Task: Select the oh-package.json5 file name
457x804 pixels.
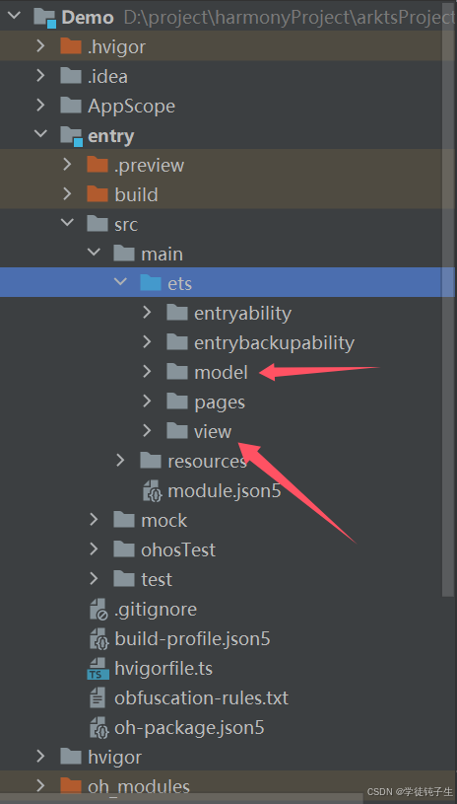Action: [189, 728]
